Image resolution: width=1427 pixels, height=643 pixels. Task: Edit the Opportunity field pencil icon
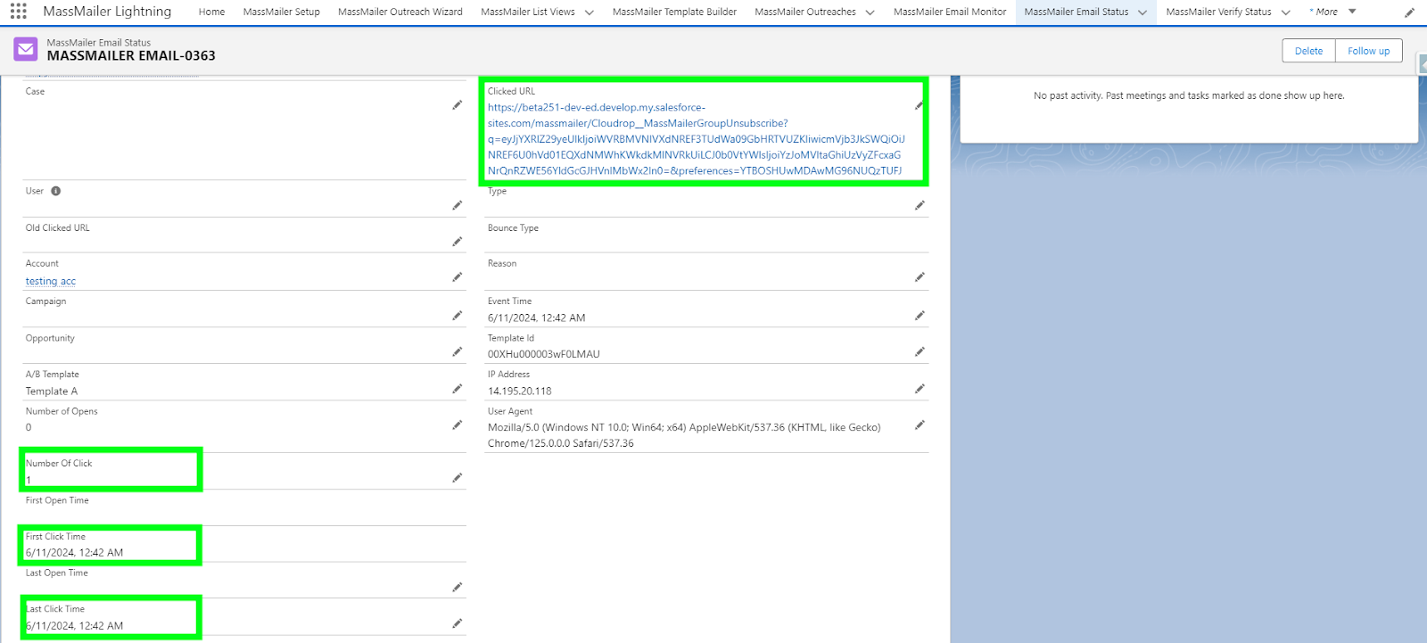[x=458, y=352]
